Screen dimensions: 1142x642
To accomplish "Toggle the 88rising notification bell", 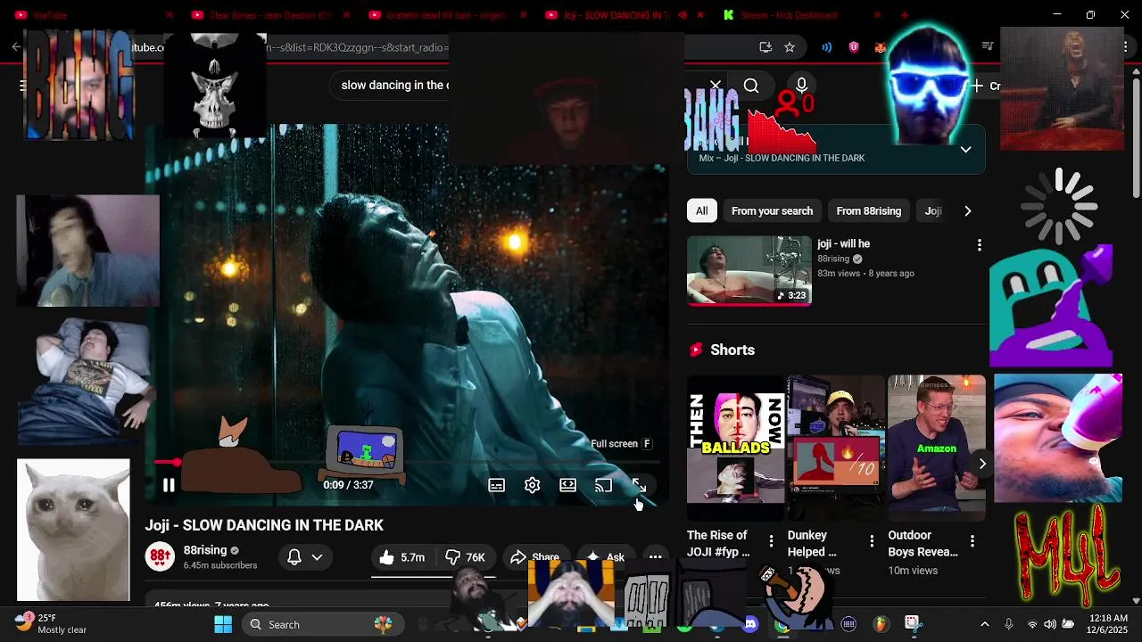I will tap(294, 557).
